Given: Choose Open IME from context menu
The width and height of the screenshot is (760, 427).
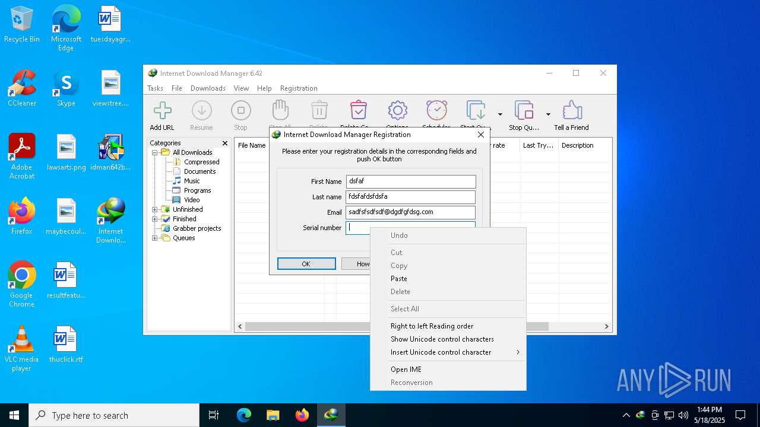Looking at the screenshot, I should coord(448,369).
